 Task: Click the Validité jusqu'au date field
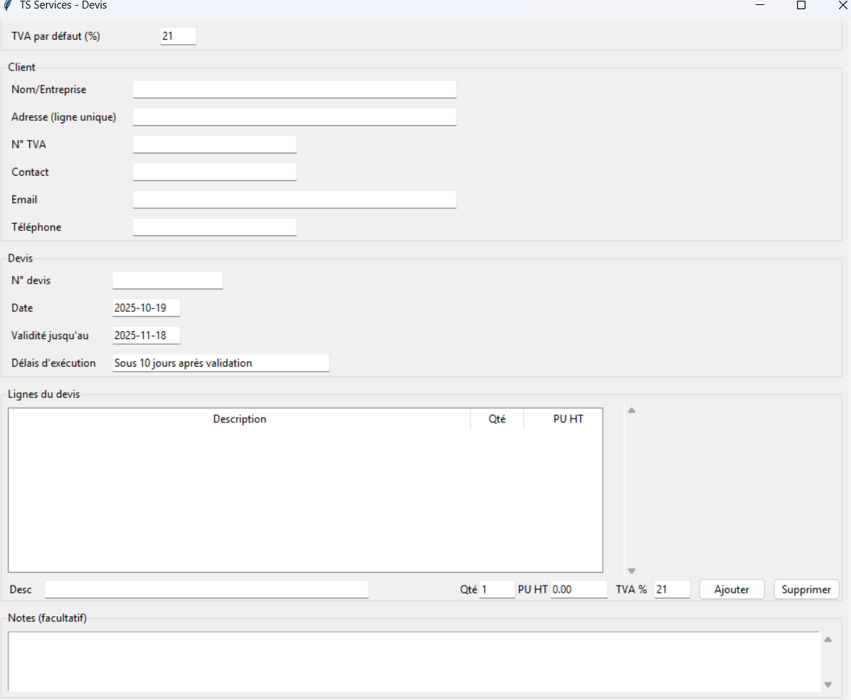click(146, 335)
